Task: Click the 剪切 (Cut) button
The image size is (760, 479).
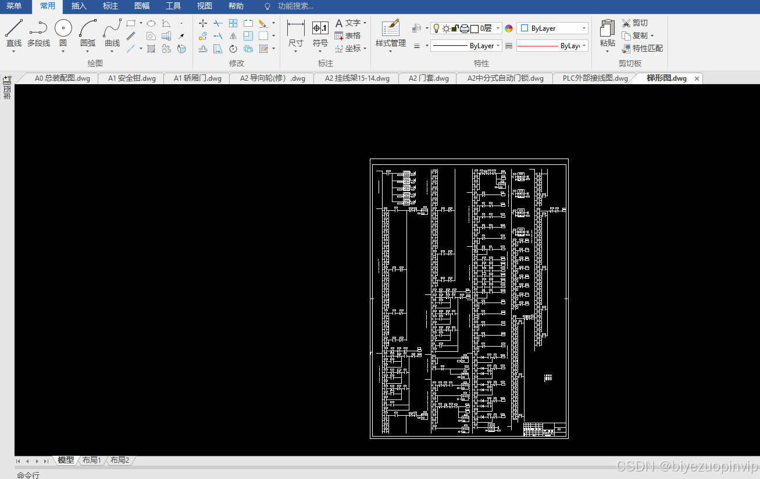Action: click(x=634, y=23)
